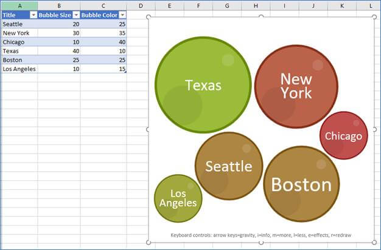Select column G header
This screenshot has height=250, width=381.
(227, 6)
